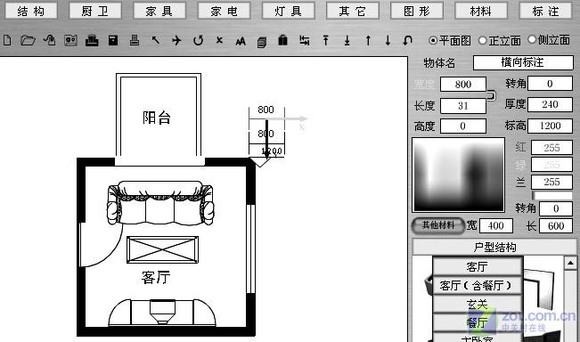Screen dimensions: 580x342
Task: Click the open folder icon
Action: pos(28,40)
